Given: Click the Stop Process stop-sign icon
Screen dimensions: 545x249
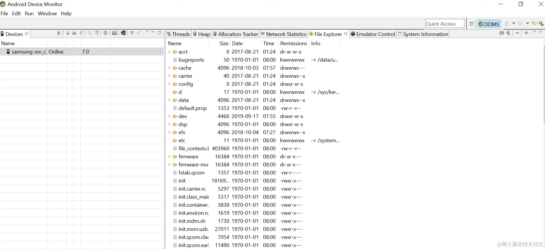Looking at the screenshot, I should [105, 33].
